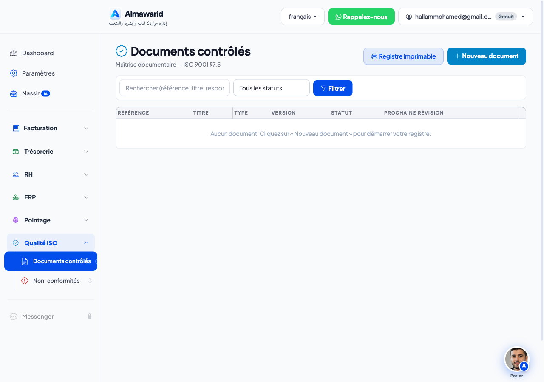Image resolution: width=544 pixels, height=382 pixels.
Task: Click the Pointage fingerprint icon
Action: point(16,220)
